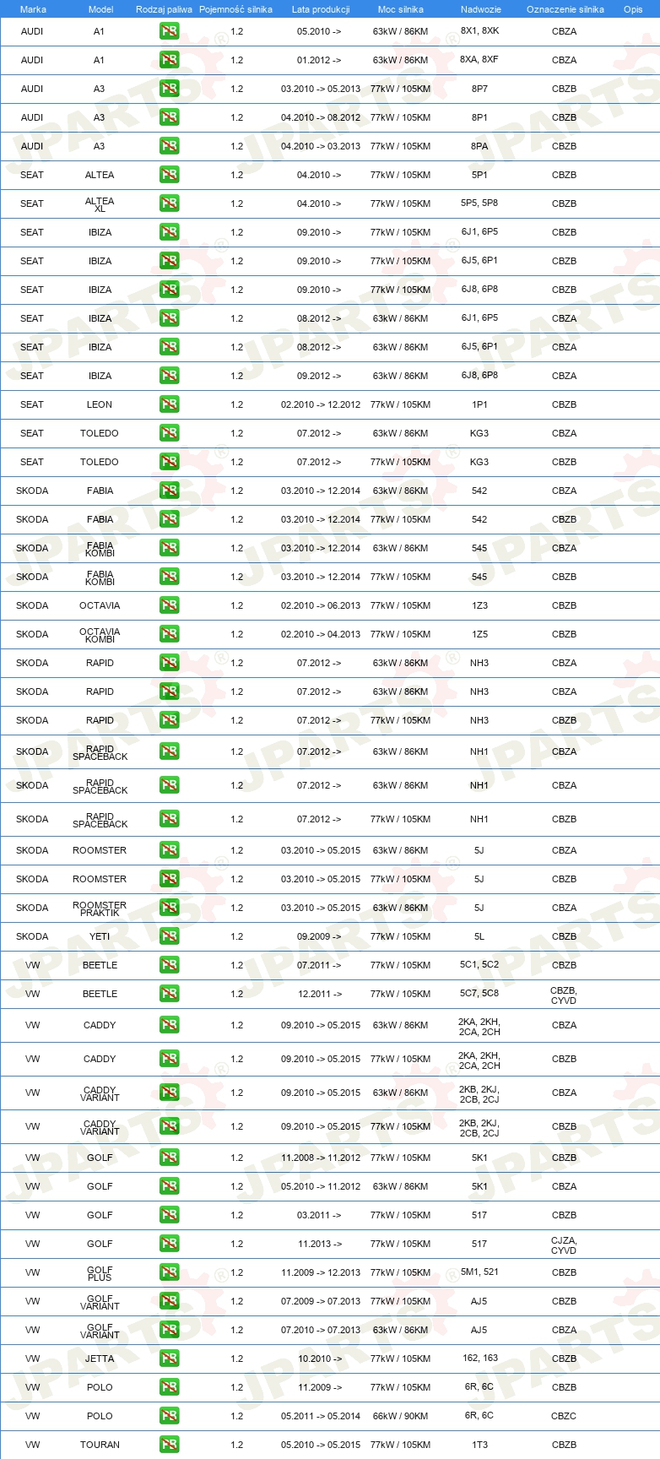Click the Moc silnika column header
Image resolution: width=660 pixels, height=1459 pixels.
click(400, 9)
